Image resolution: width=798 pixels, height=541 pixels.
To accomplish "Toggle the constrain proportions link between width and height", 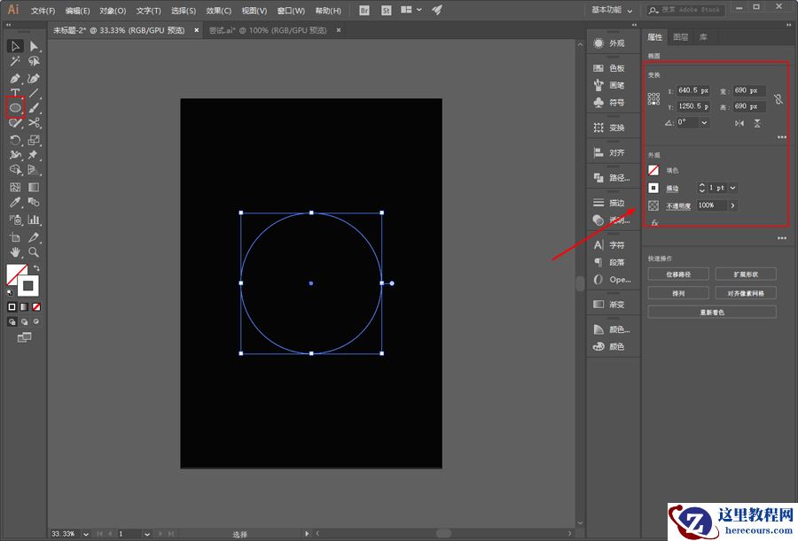I will [x=778, y=99].
